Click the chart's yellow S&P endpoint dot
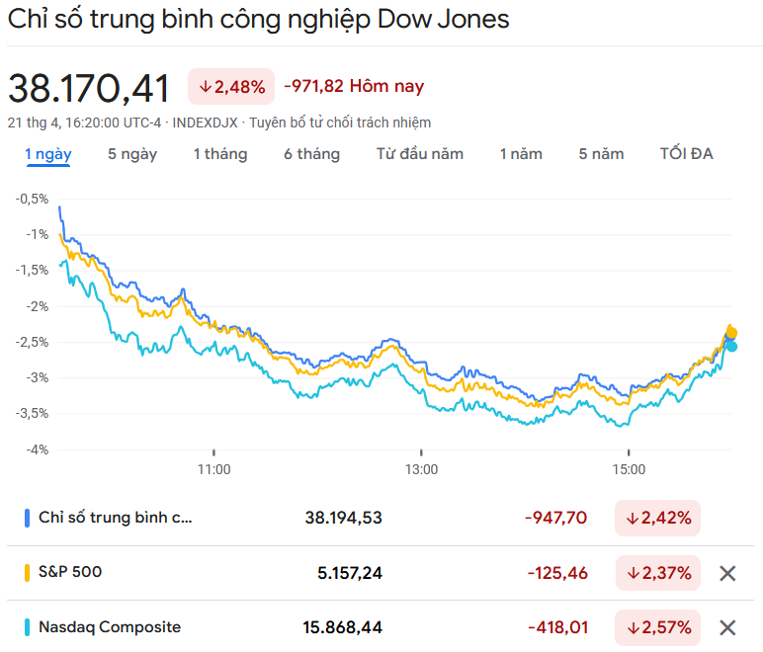 pyautogui.click(x=731, y=333)
